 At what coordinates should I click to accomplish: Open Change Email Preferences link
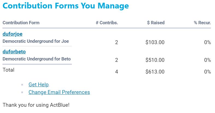pyautogui.click(x=59, y=92)
